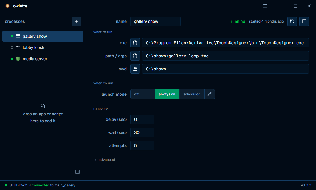The image size is (316, 190).
Task: Browse for exe file
Action: point(135,43)
